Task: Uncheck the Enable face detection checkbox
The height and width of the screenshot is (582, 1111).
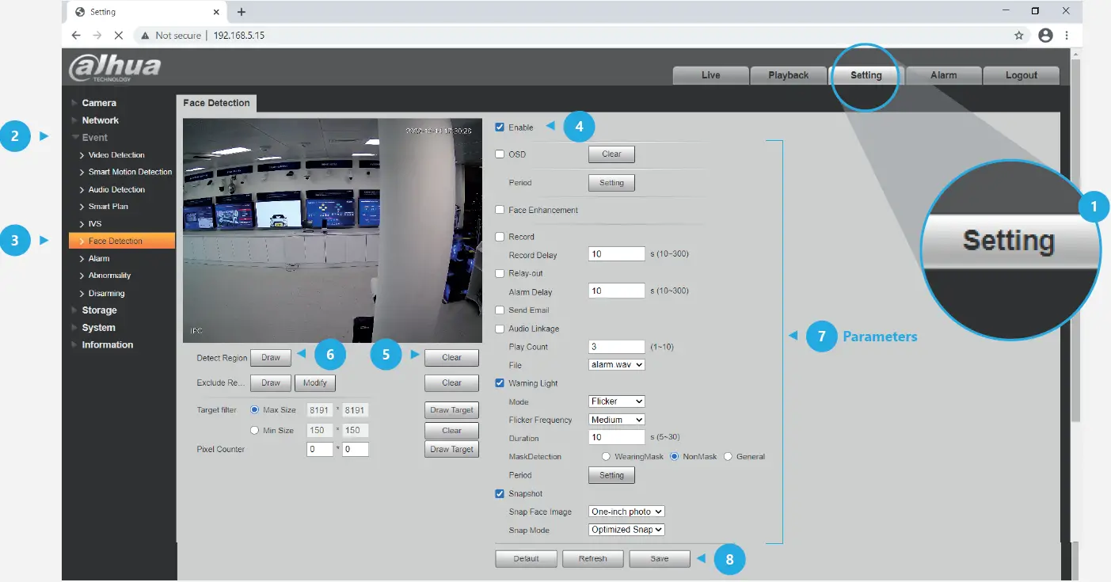Action: 500,127
